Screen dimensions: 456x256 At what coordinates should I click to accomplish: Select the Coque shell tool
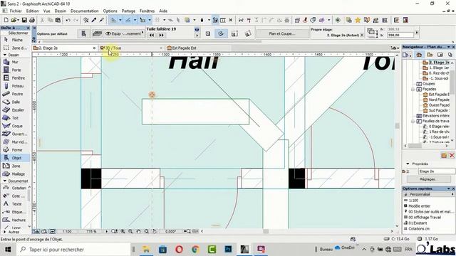pyautogui.click(x=15, y=126)
